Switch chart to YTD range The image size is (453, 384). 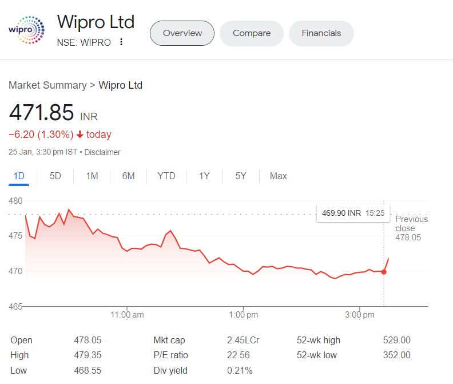[x=166, y=176]
